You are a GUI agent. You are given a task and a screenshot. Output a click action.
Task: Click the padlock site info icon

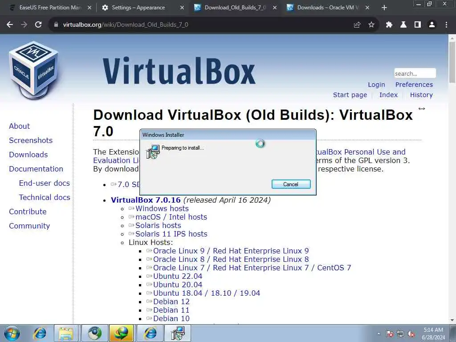pyautogui.click(x=56, y=25)
